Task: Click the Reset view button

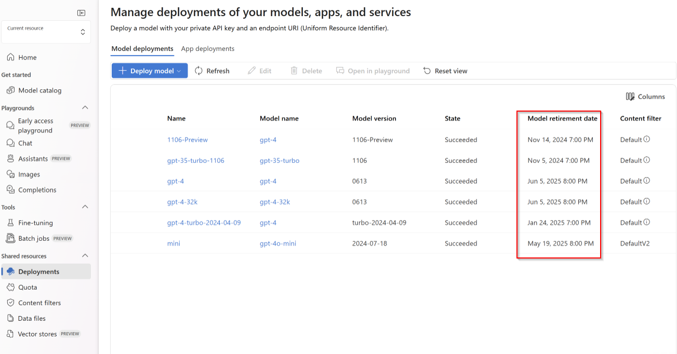Action: click(x=445, y=71)
